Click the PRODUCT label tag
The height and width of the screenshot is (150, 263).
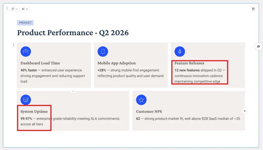click(x=25, y=23)
